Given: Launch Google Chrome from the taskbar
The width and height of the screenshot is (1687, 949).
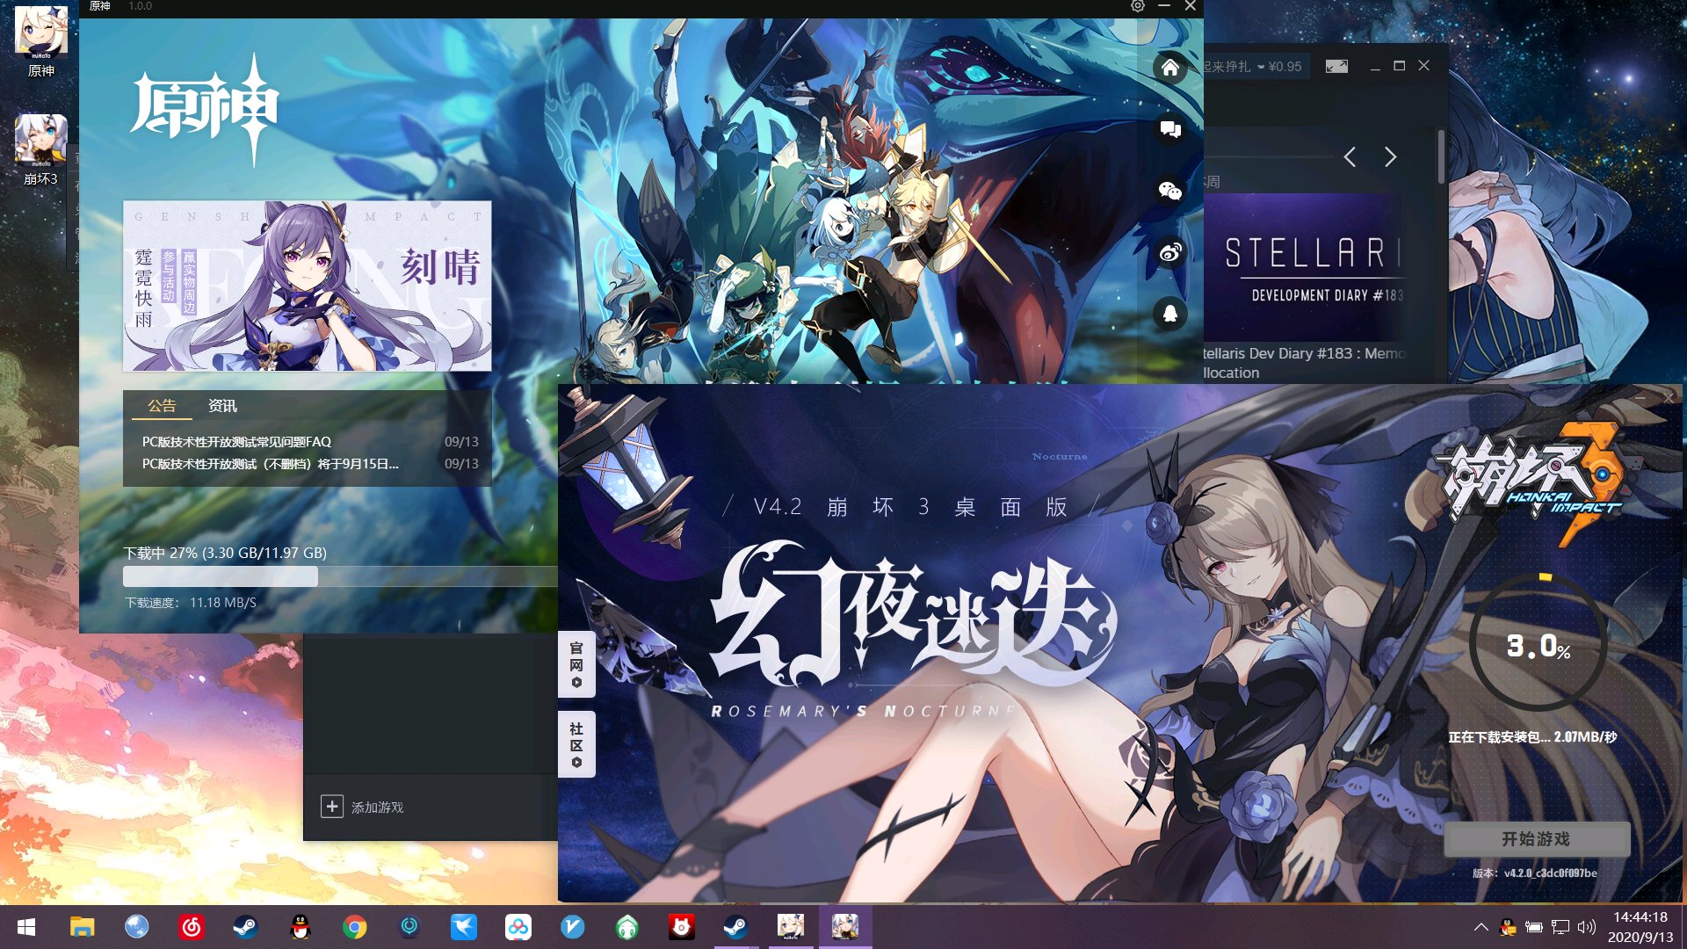Looking at the screenshot, I should (x=354, y=927).
